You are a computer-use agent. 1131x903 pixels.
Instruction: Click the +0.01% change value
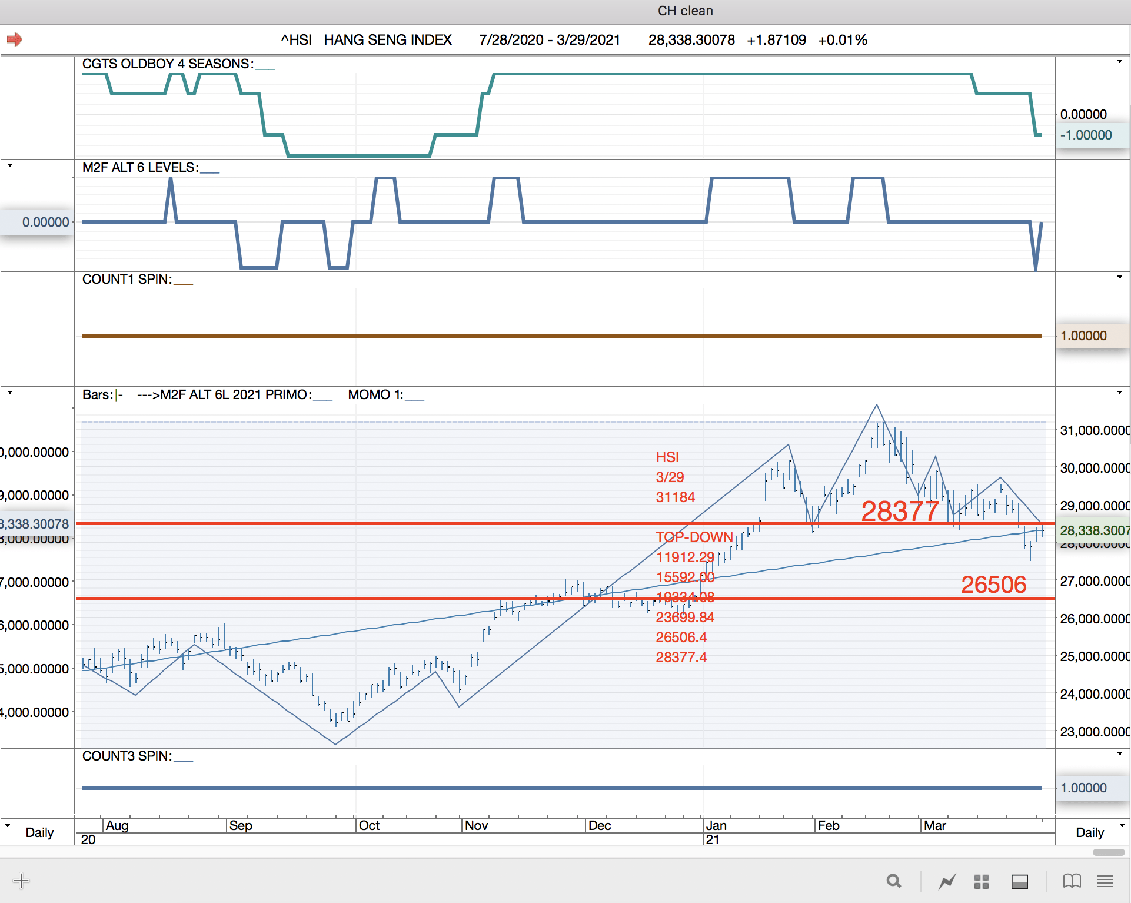click(x=843, y=40)
